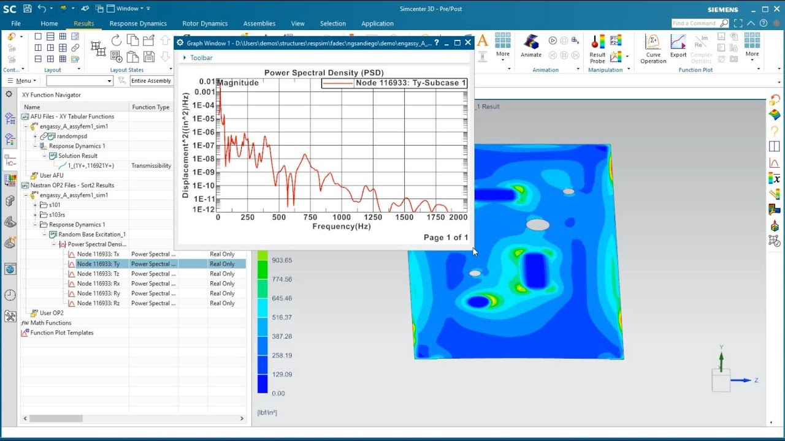
Task: Click the Save icon in the title bar
Action: pos(27,9)
